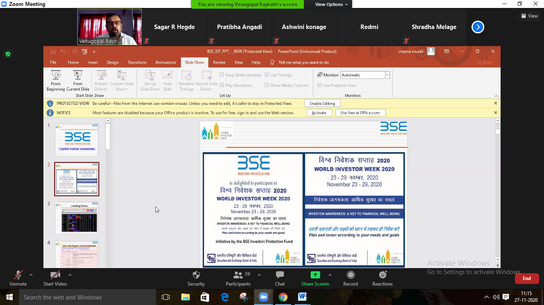Viewport: 544px width, 305px height.
Task: Open the Participants panel
Action: pyautogui.click(x=238, y=278)
